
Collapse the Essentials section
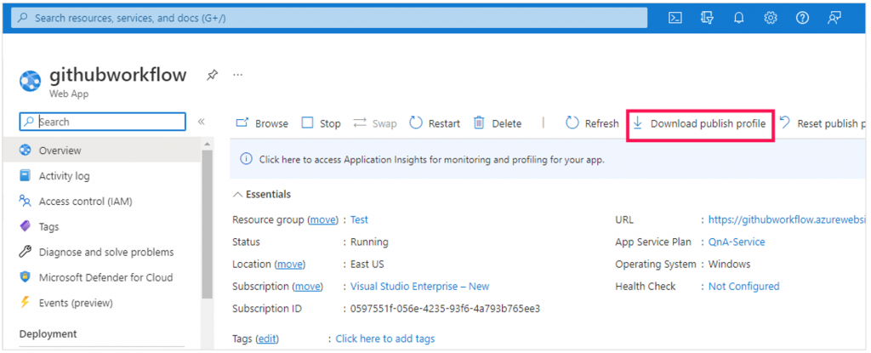[x=262, y=195]
